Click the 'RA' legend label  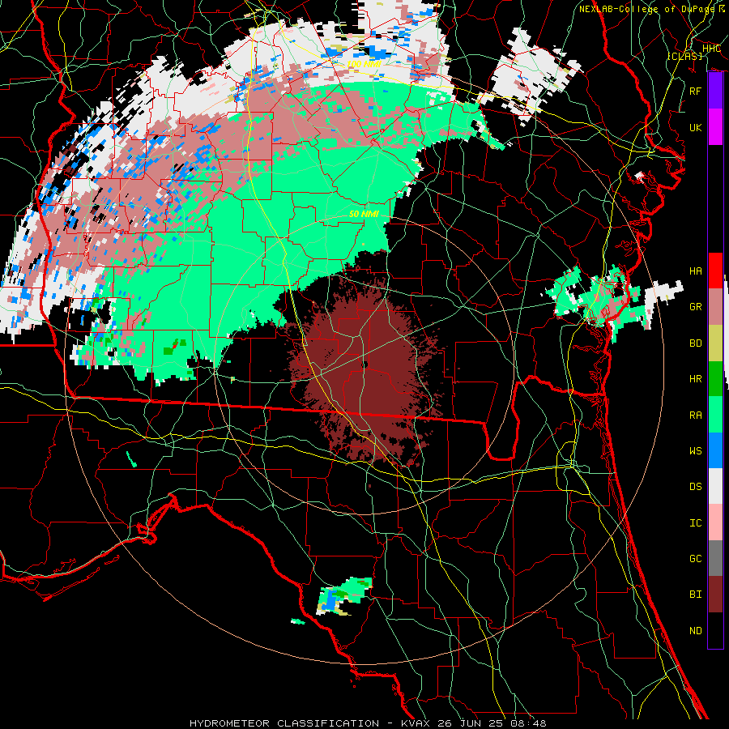[x=696, y=416]
